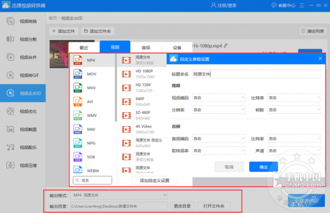This screenshot has width=330, height=213.
Task: Open the 视频合并 sidebar item
Action: tap(23, 57)
